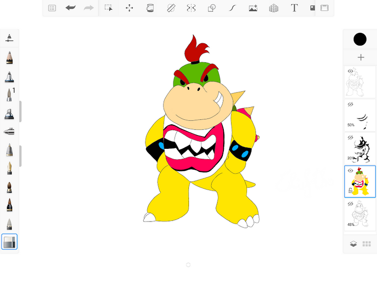Open the main menu list icon
The width and height of the screenshot is (377, 283).
[x=52, y=8]
